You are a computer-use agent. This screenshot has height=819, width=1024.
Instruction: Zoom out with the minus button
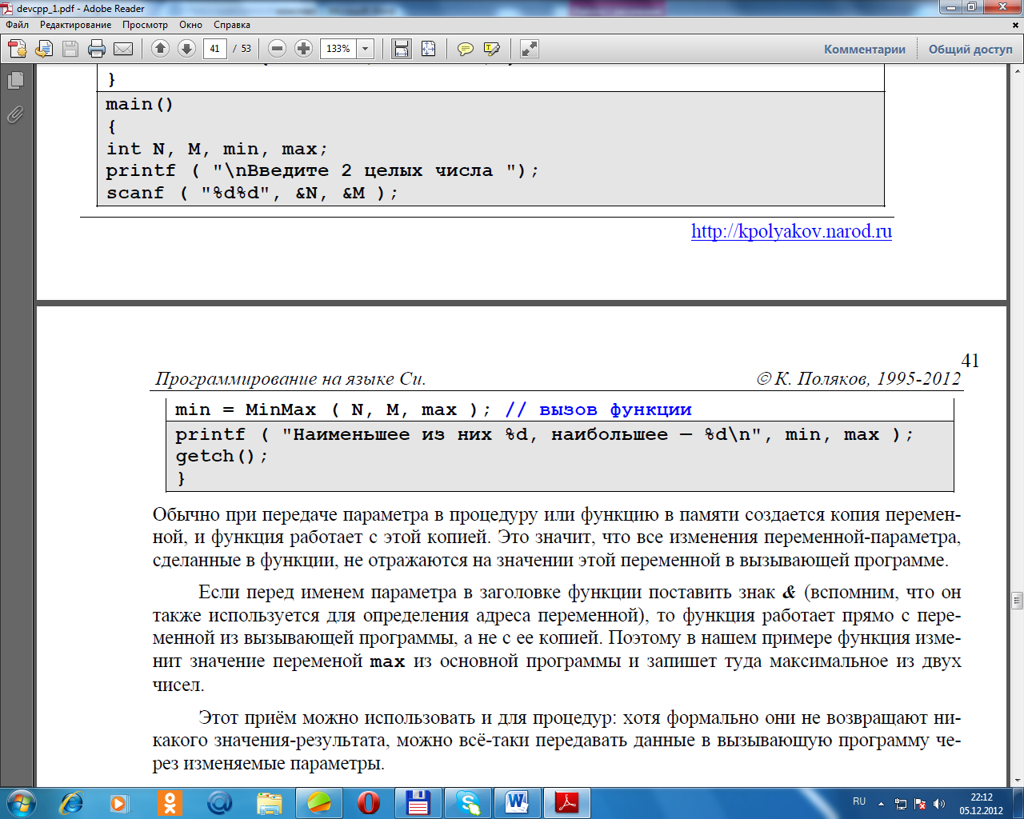point(277,49)
